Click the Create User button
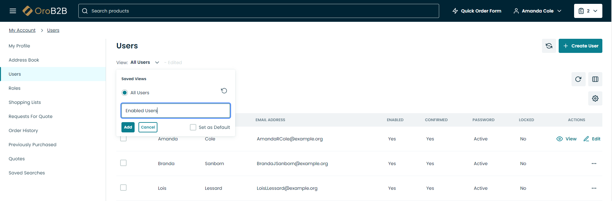Screen dimensions: 612x201 [580, 46]
